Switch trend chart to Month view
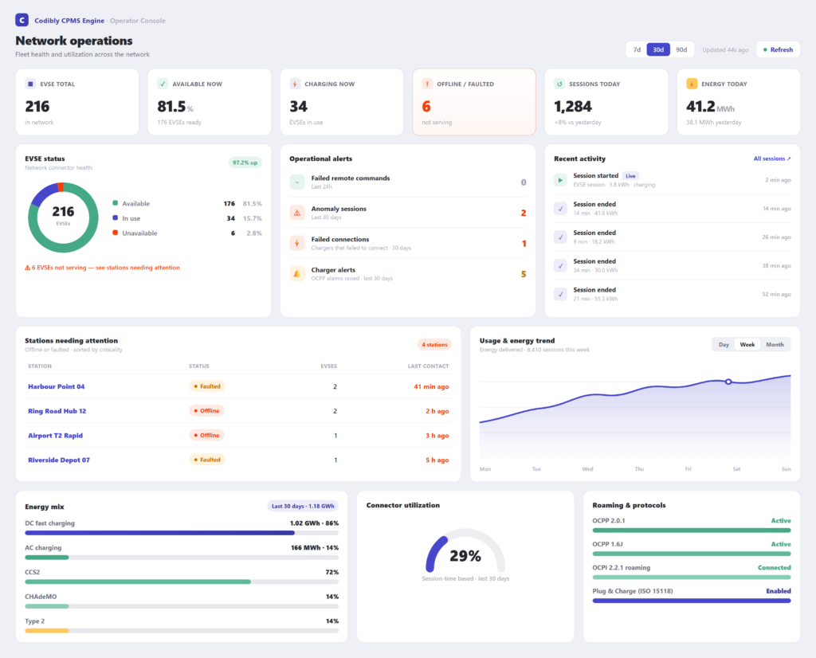 click(775, 345)
